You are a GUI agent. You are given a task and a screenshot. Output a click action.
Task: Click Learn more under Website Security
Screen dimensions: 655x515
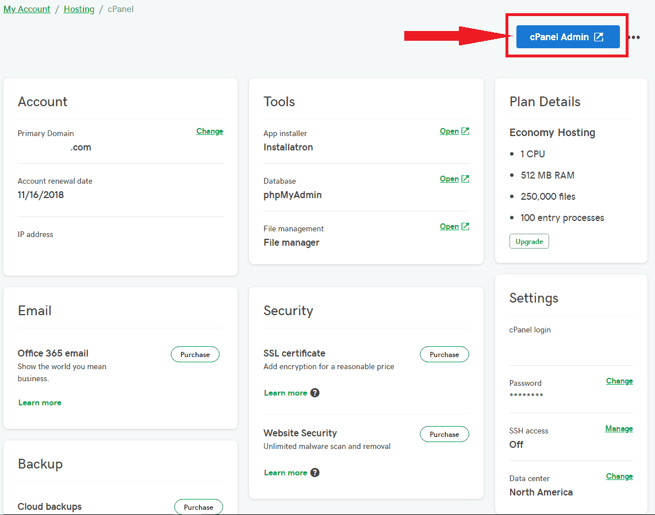tap(285, 473)
